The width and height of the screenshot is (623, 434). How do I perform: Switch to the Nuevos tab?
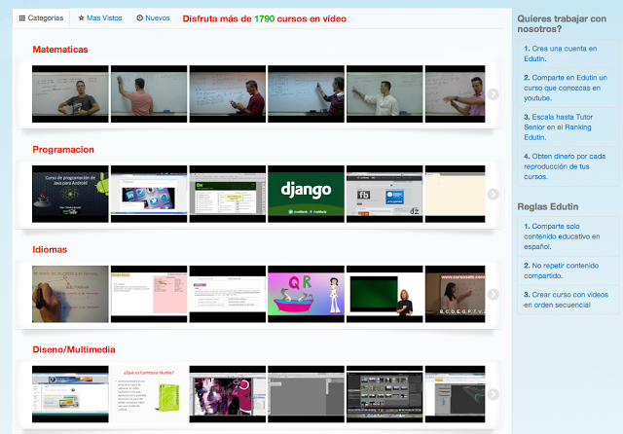[x=154, y=18]
